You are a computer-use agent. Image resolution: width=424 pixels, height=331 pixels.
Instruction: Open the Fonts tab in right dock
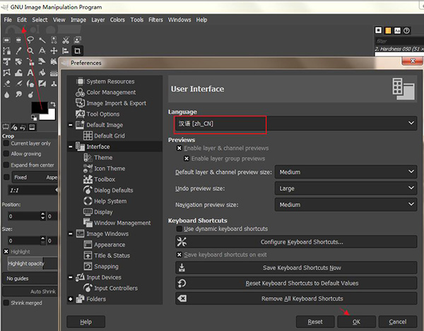coord(397,30)
